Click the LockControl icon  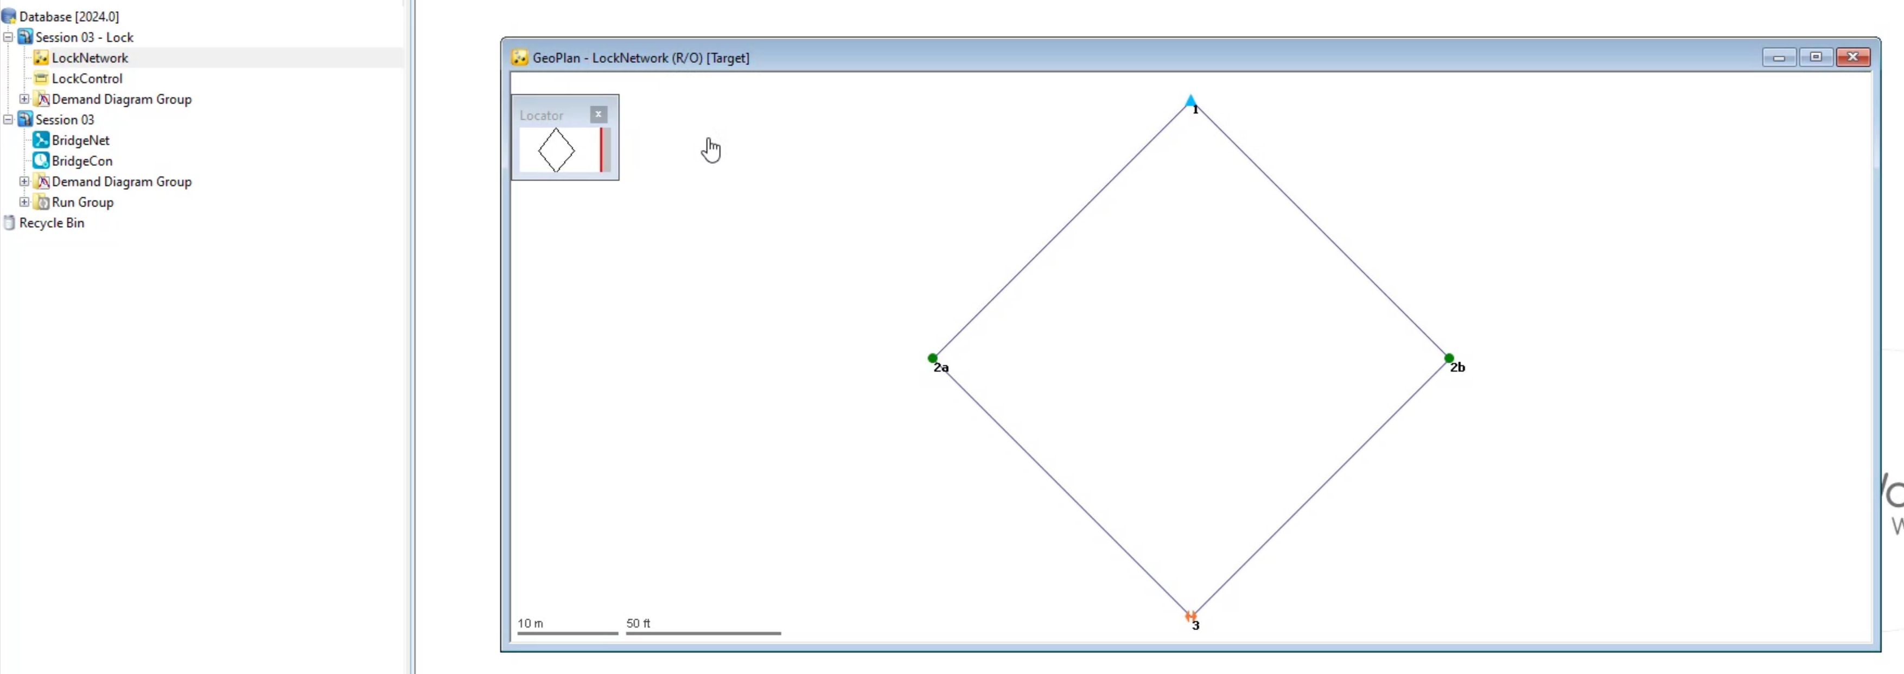[41, 78]
